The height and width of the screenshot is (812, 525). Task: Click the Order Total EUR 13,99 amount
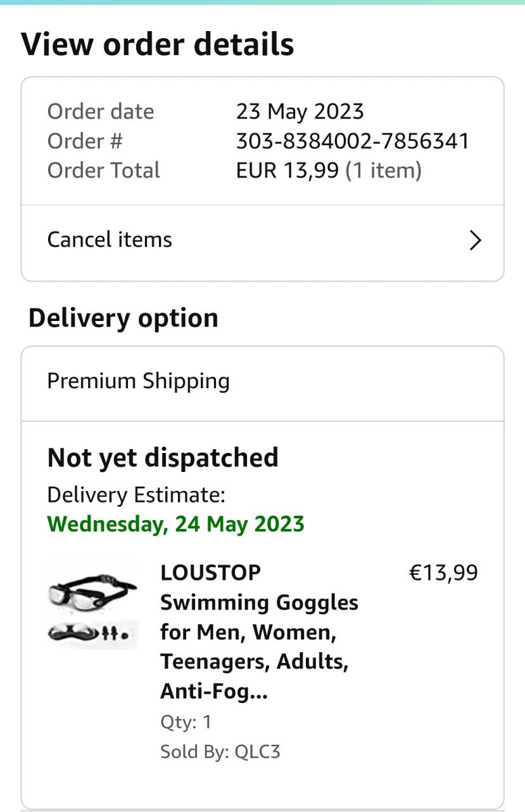288,170
